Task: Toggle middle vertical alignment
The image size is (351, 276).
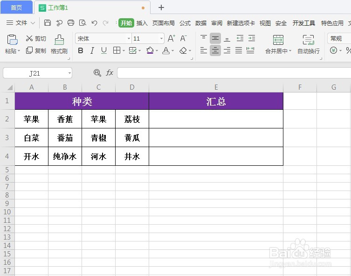Action: [x=215, y=38]
